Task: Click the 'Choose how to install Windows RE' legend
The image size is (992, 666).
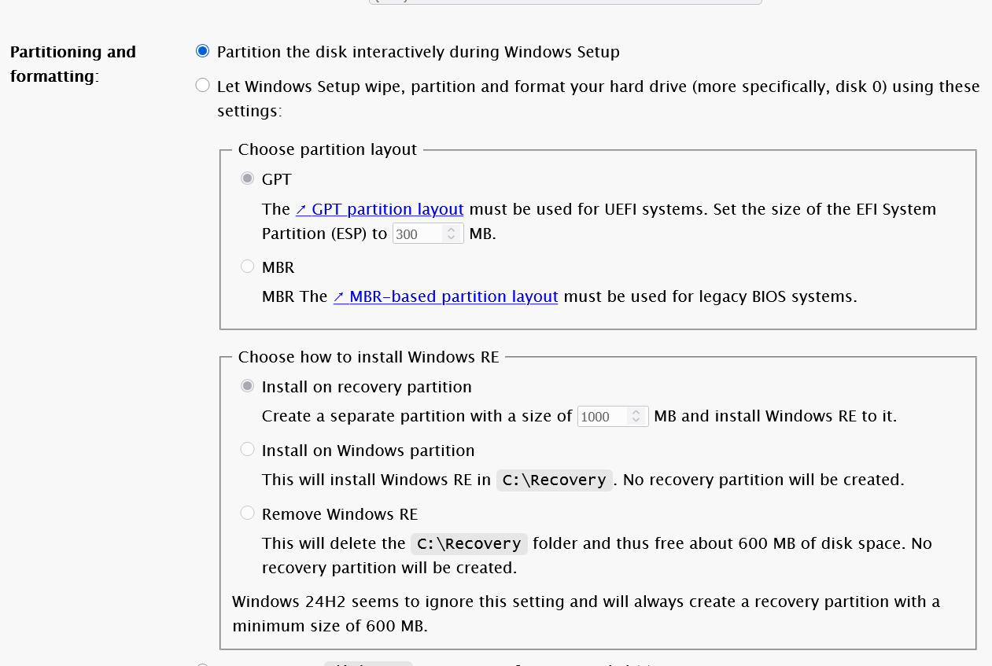Action: (x=368, y=357)
